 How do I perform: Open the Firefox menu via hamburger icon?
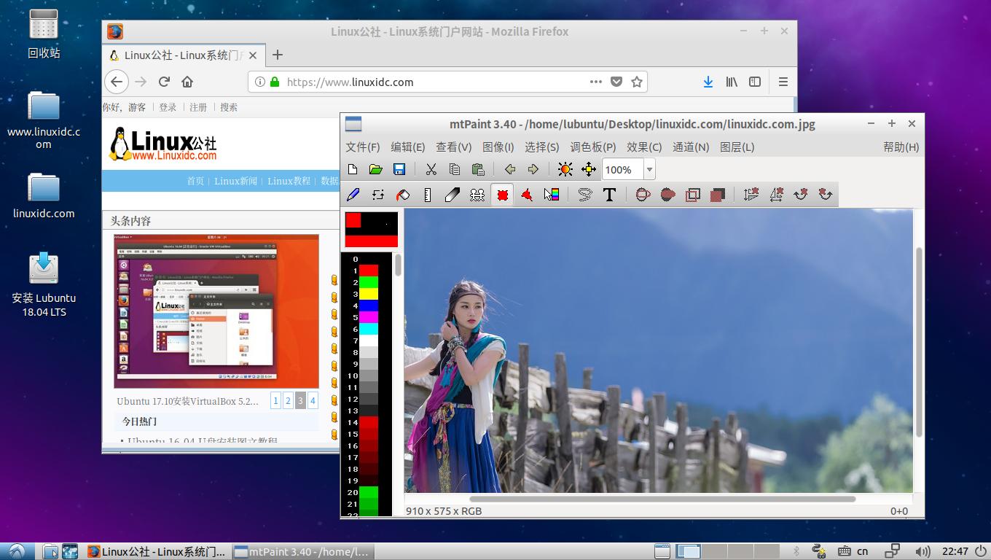pos(783,82)
